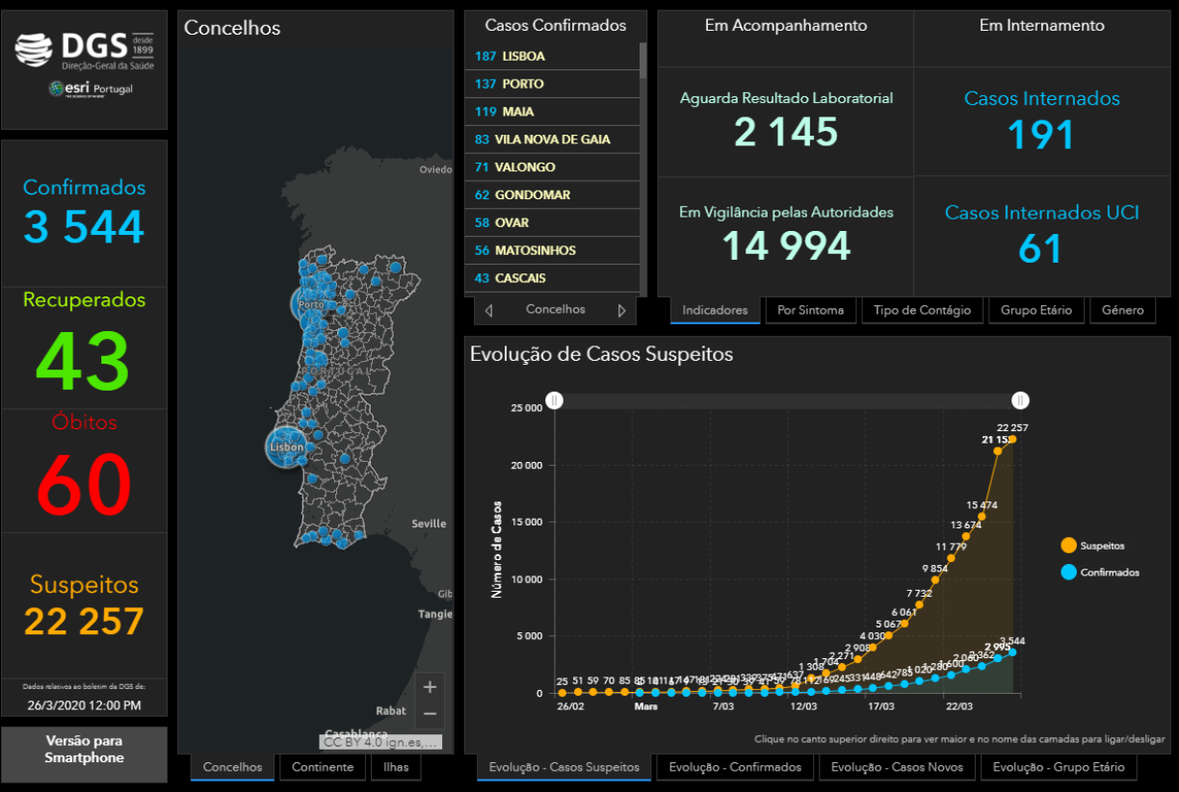The height and width of the screenshot is (792, 1179).
Task: Open the Por Sintoma tab
Action: click(x=810, y=310)
